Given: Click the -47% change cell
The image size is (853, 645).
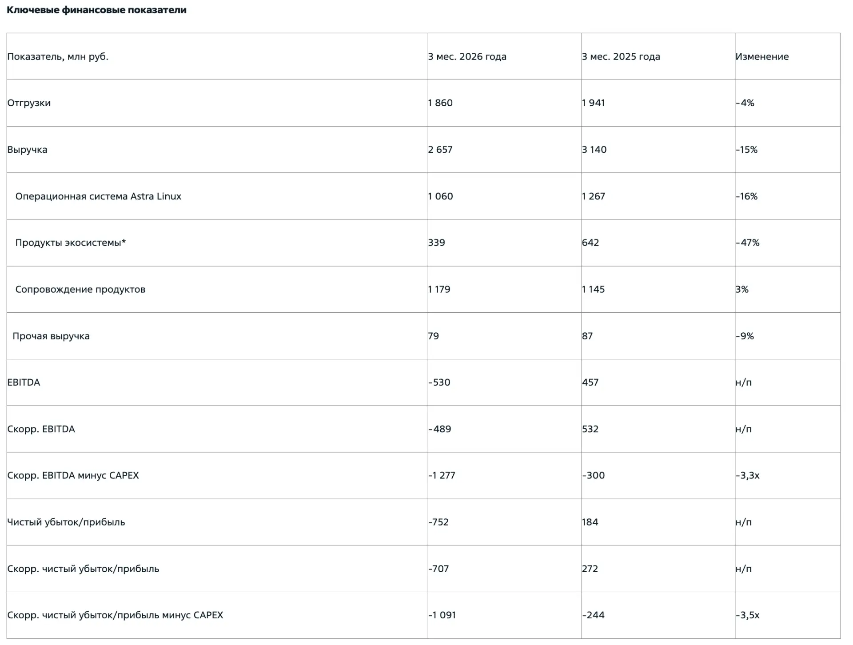Looking at the screenshot, I should pos(748,243).
